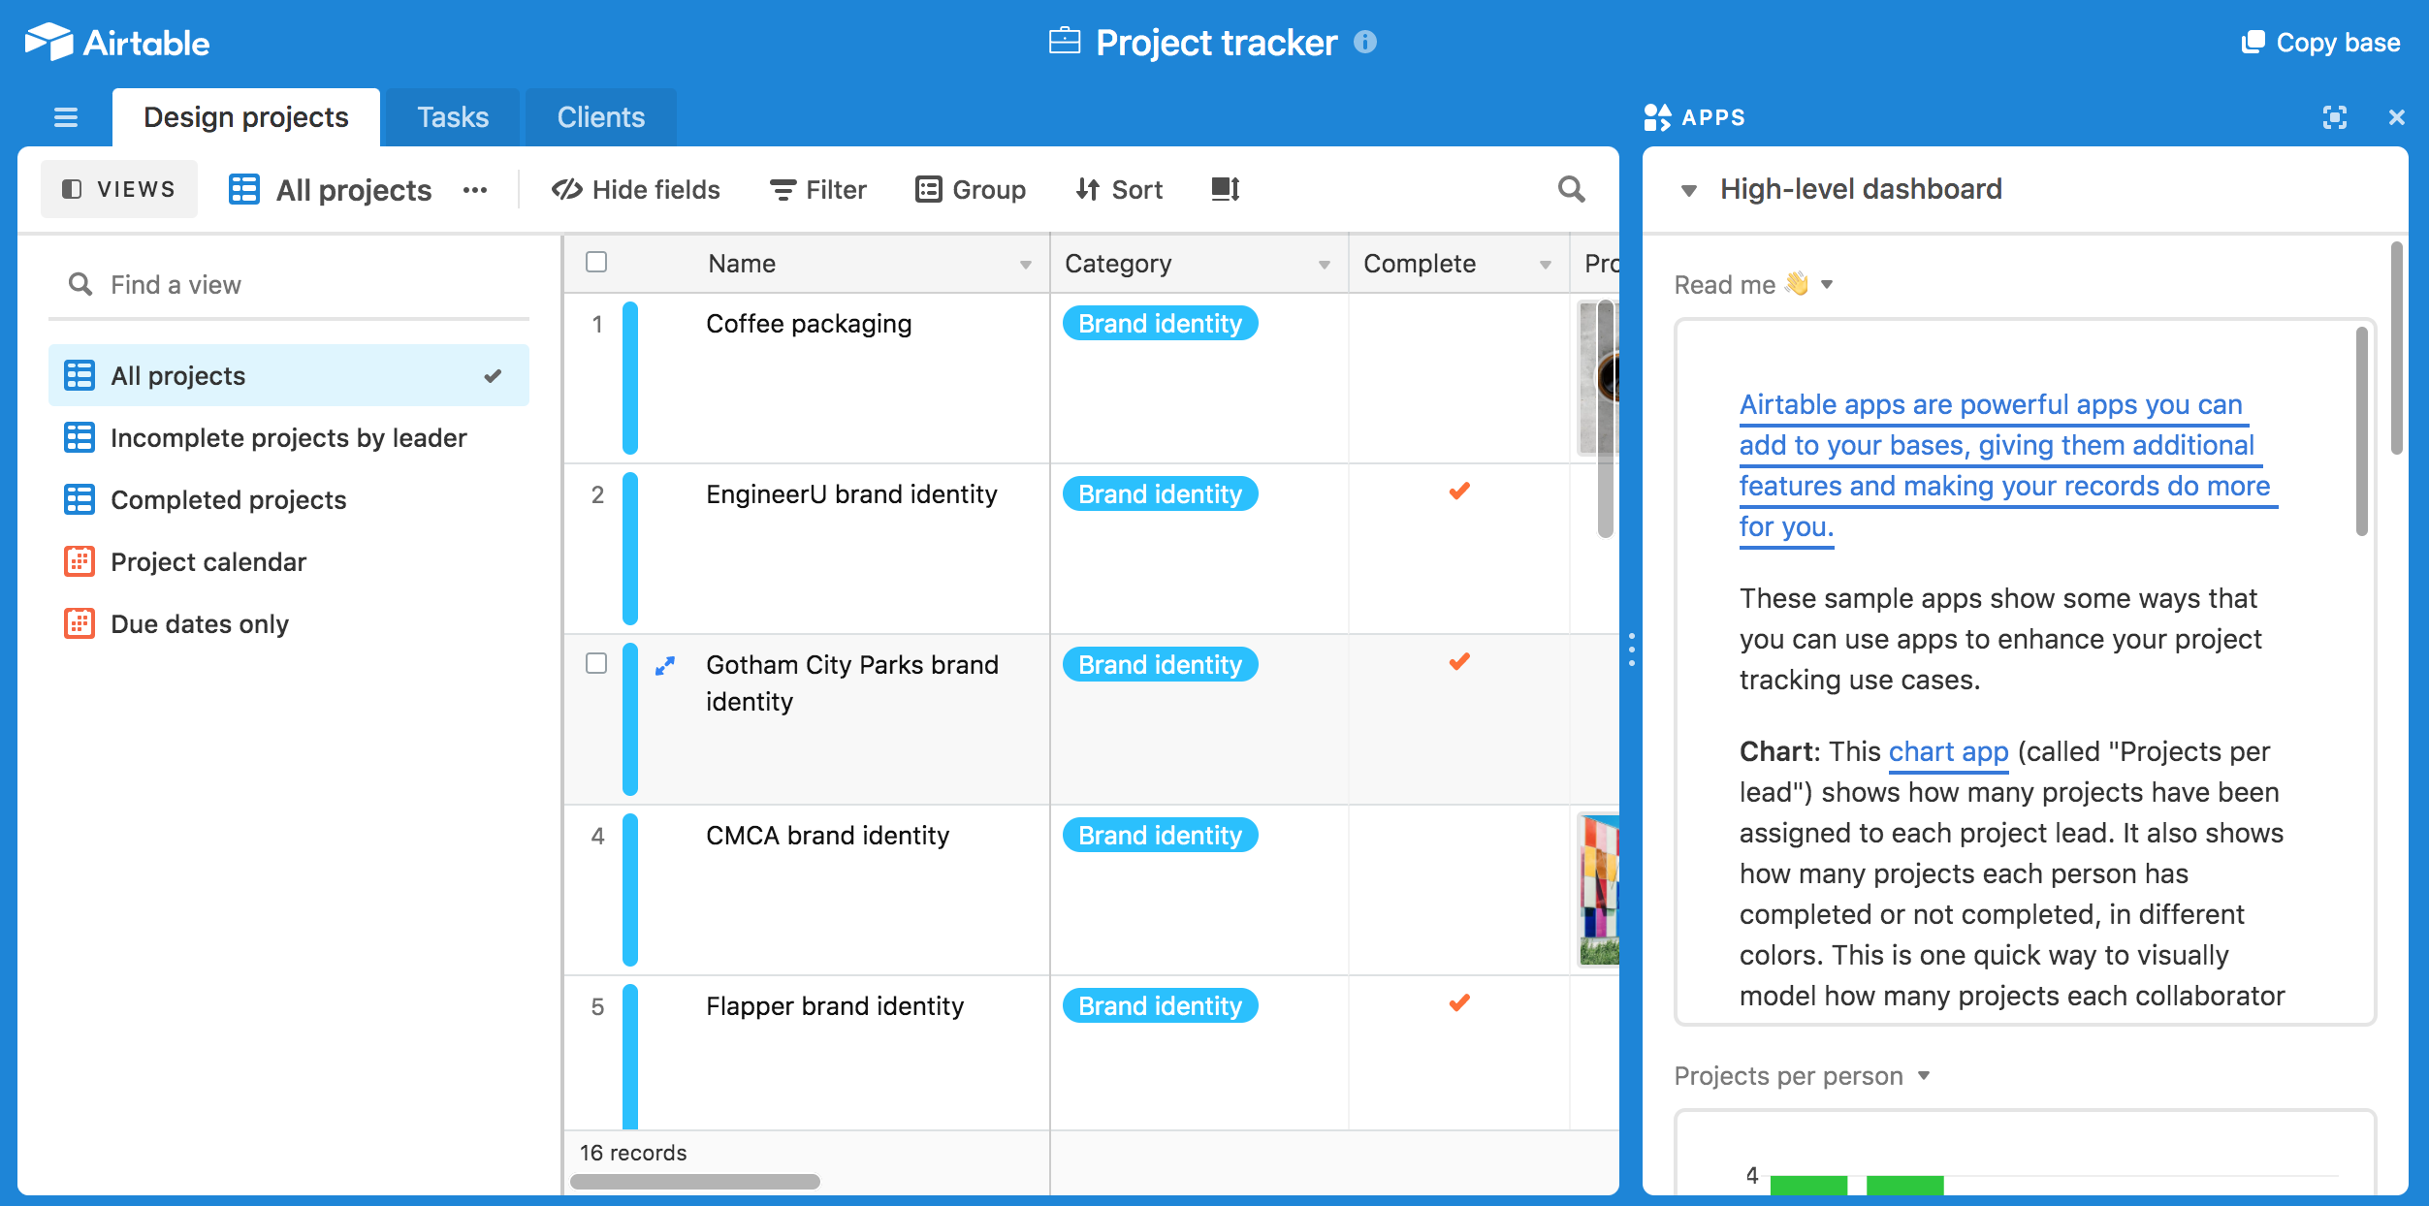Open the Category column dropdown arrow
The height and width of the screenshot is (1206, 2429).
coord(1324,265)
